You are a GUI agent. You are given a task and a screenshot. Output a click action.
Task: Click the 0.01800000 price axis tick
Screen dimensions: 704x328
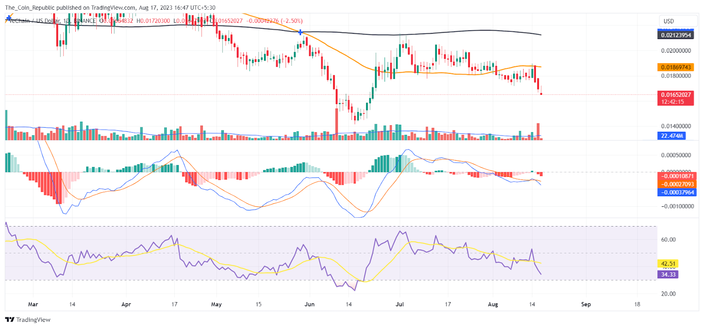676,76
